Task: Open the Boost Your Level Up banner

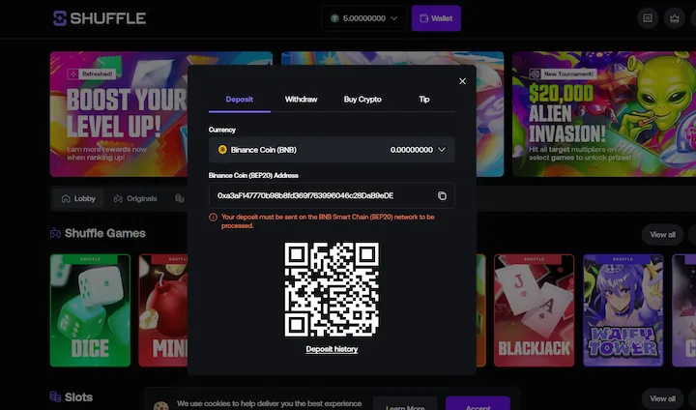Action: tap(119, 114)
